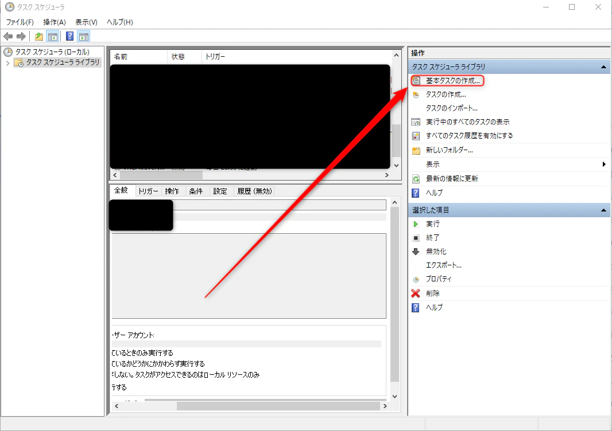
Task: Click the folder icon beside 新しいフォルダー
Action: (x=416, y=150)
